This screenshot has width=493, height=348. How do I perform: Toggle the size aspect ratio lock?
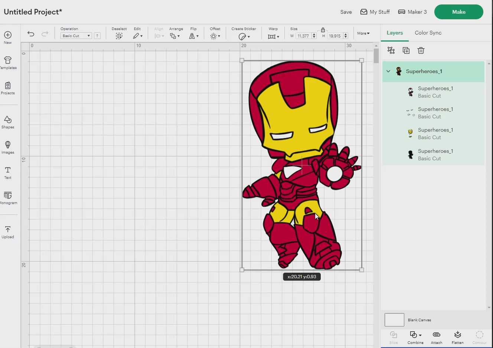click(323, 30)
